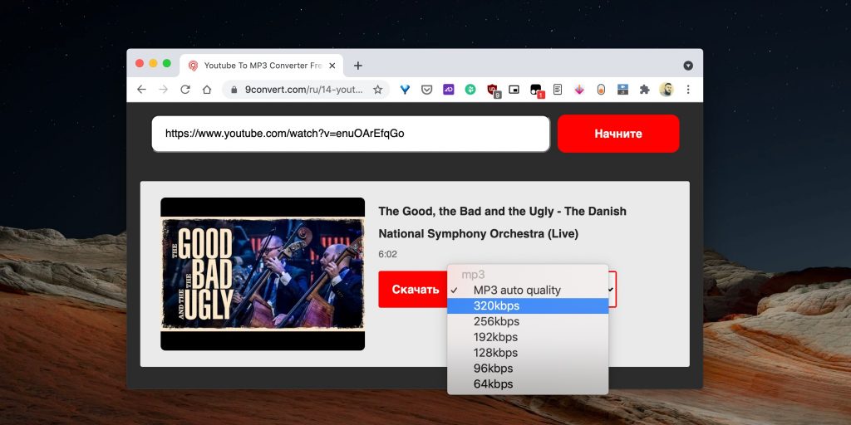Open the Chrome profile avatar
Screen dimensions: 851x425
point(666,90)
